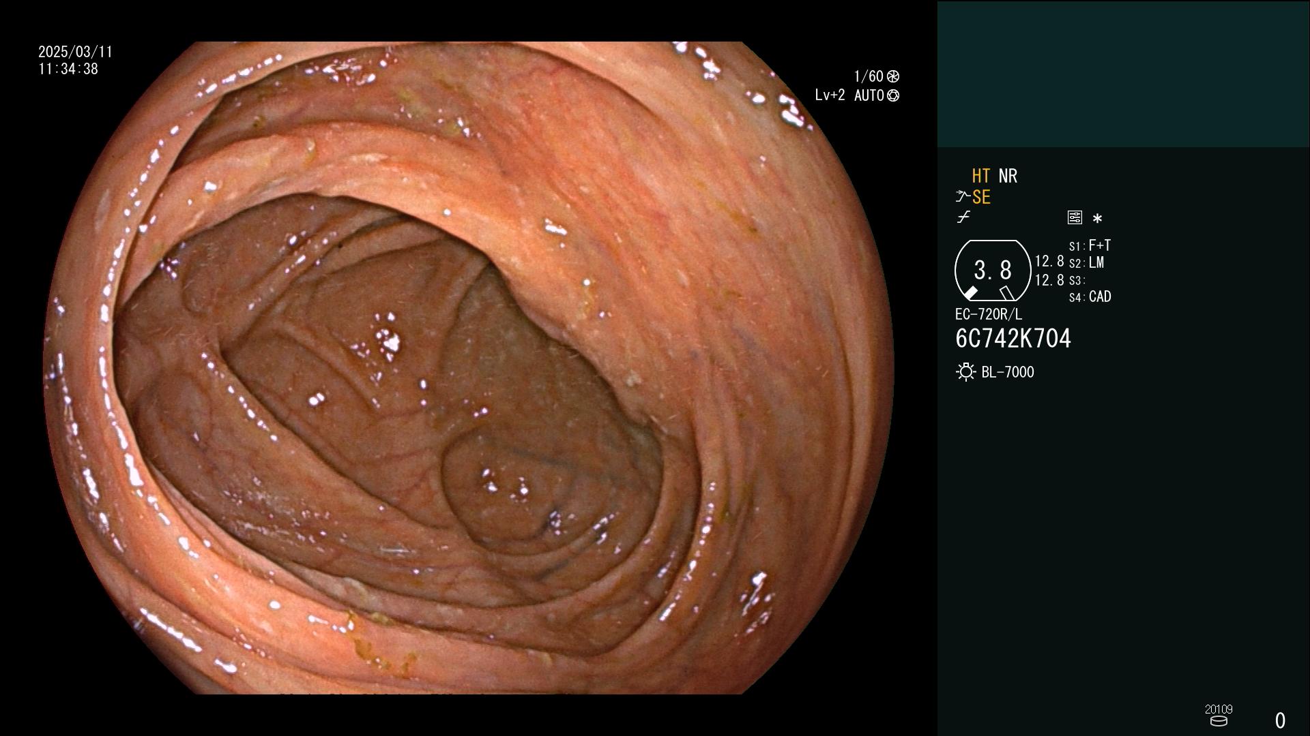Click the Lv+2 brightness level text
The image size is (1310, 736).
(830, 95)
